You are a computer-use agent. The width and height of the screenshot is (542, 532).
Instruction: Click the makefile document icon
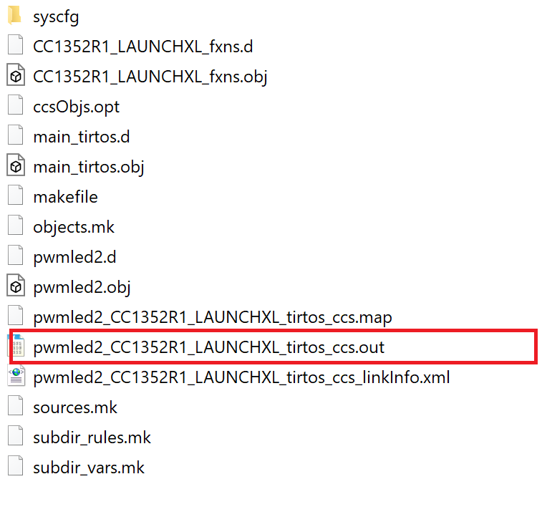[x=15, y=196]
